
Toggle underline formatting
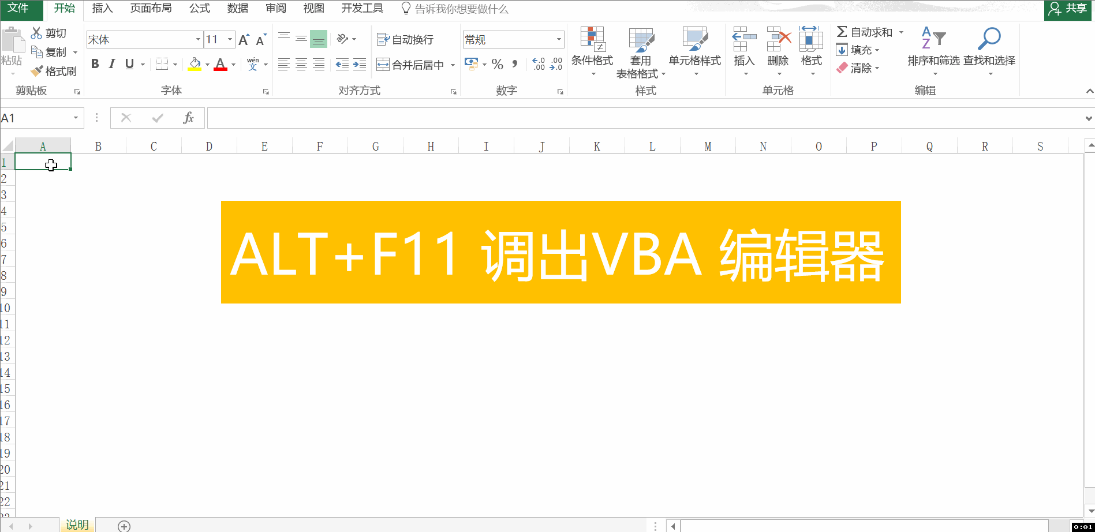point(129,64)
